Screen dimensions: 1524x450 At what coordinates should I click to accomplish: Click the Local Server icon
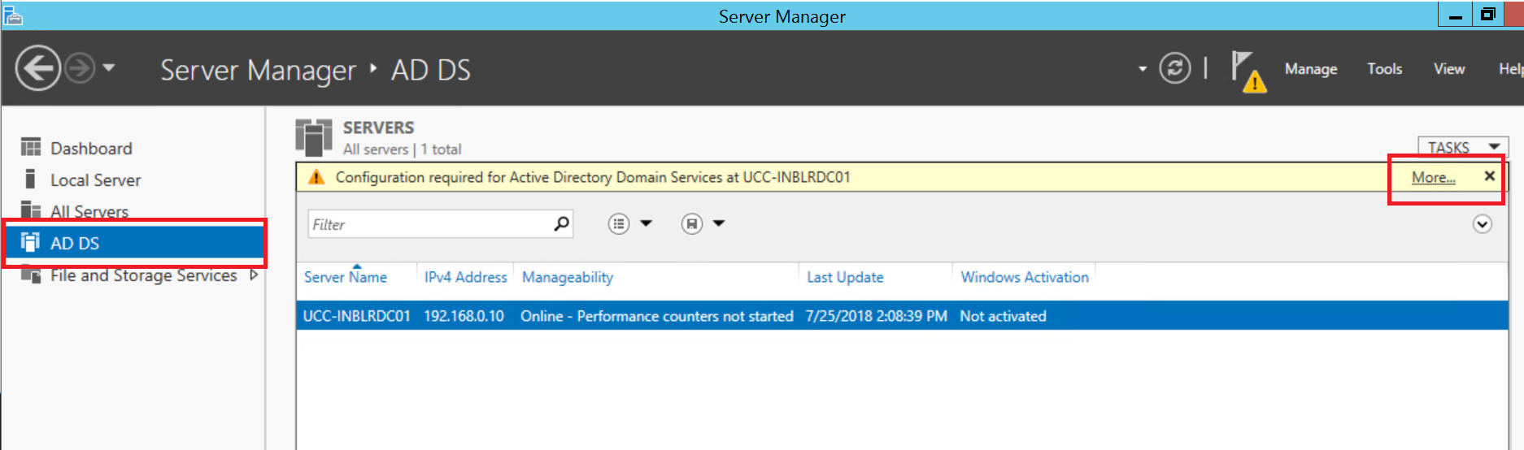[30, 179]
